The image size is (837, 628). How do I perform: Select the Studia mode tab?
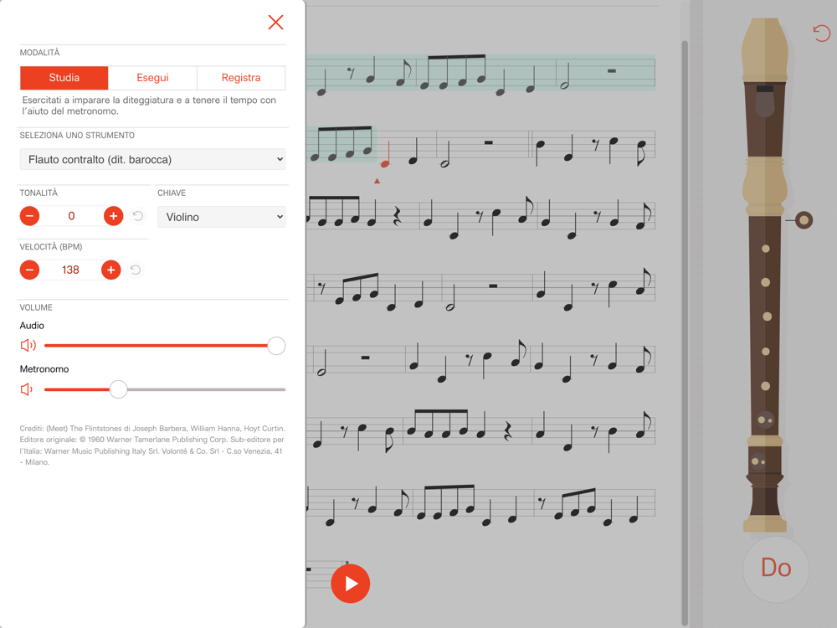point(64,78)
